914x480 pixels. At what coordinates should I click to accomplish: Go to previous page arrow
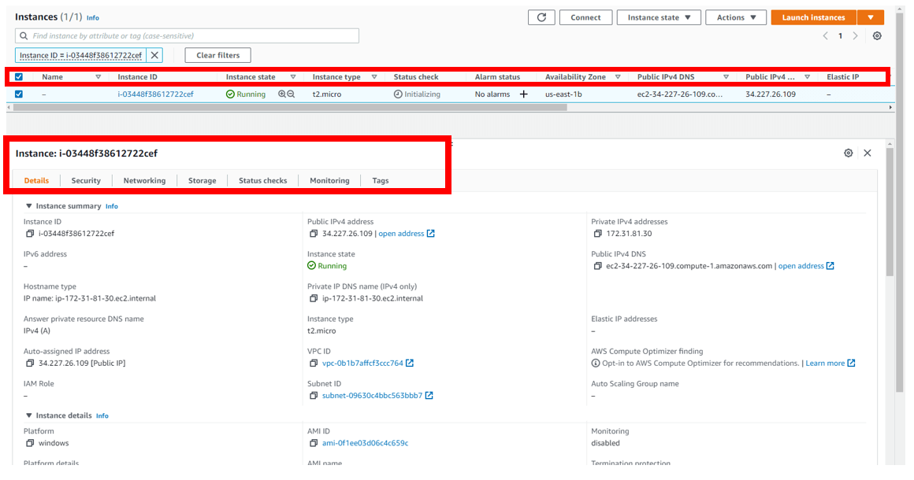click(x=826, y=36)
